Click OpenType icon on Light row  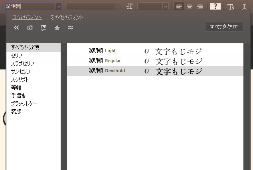click(146, 51)
